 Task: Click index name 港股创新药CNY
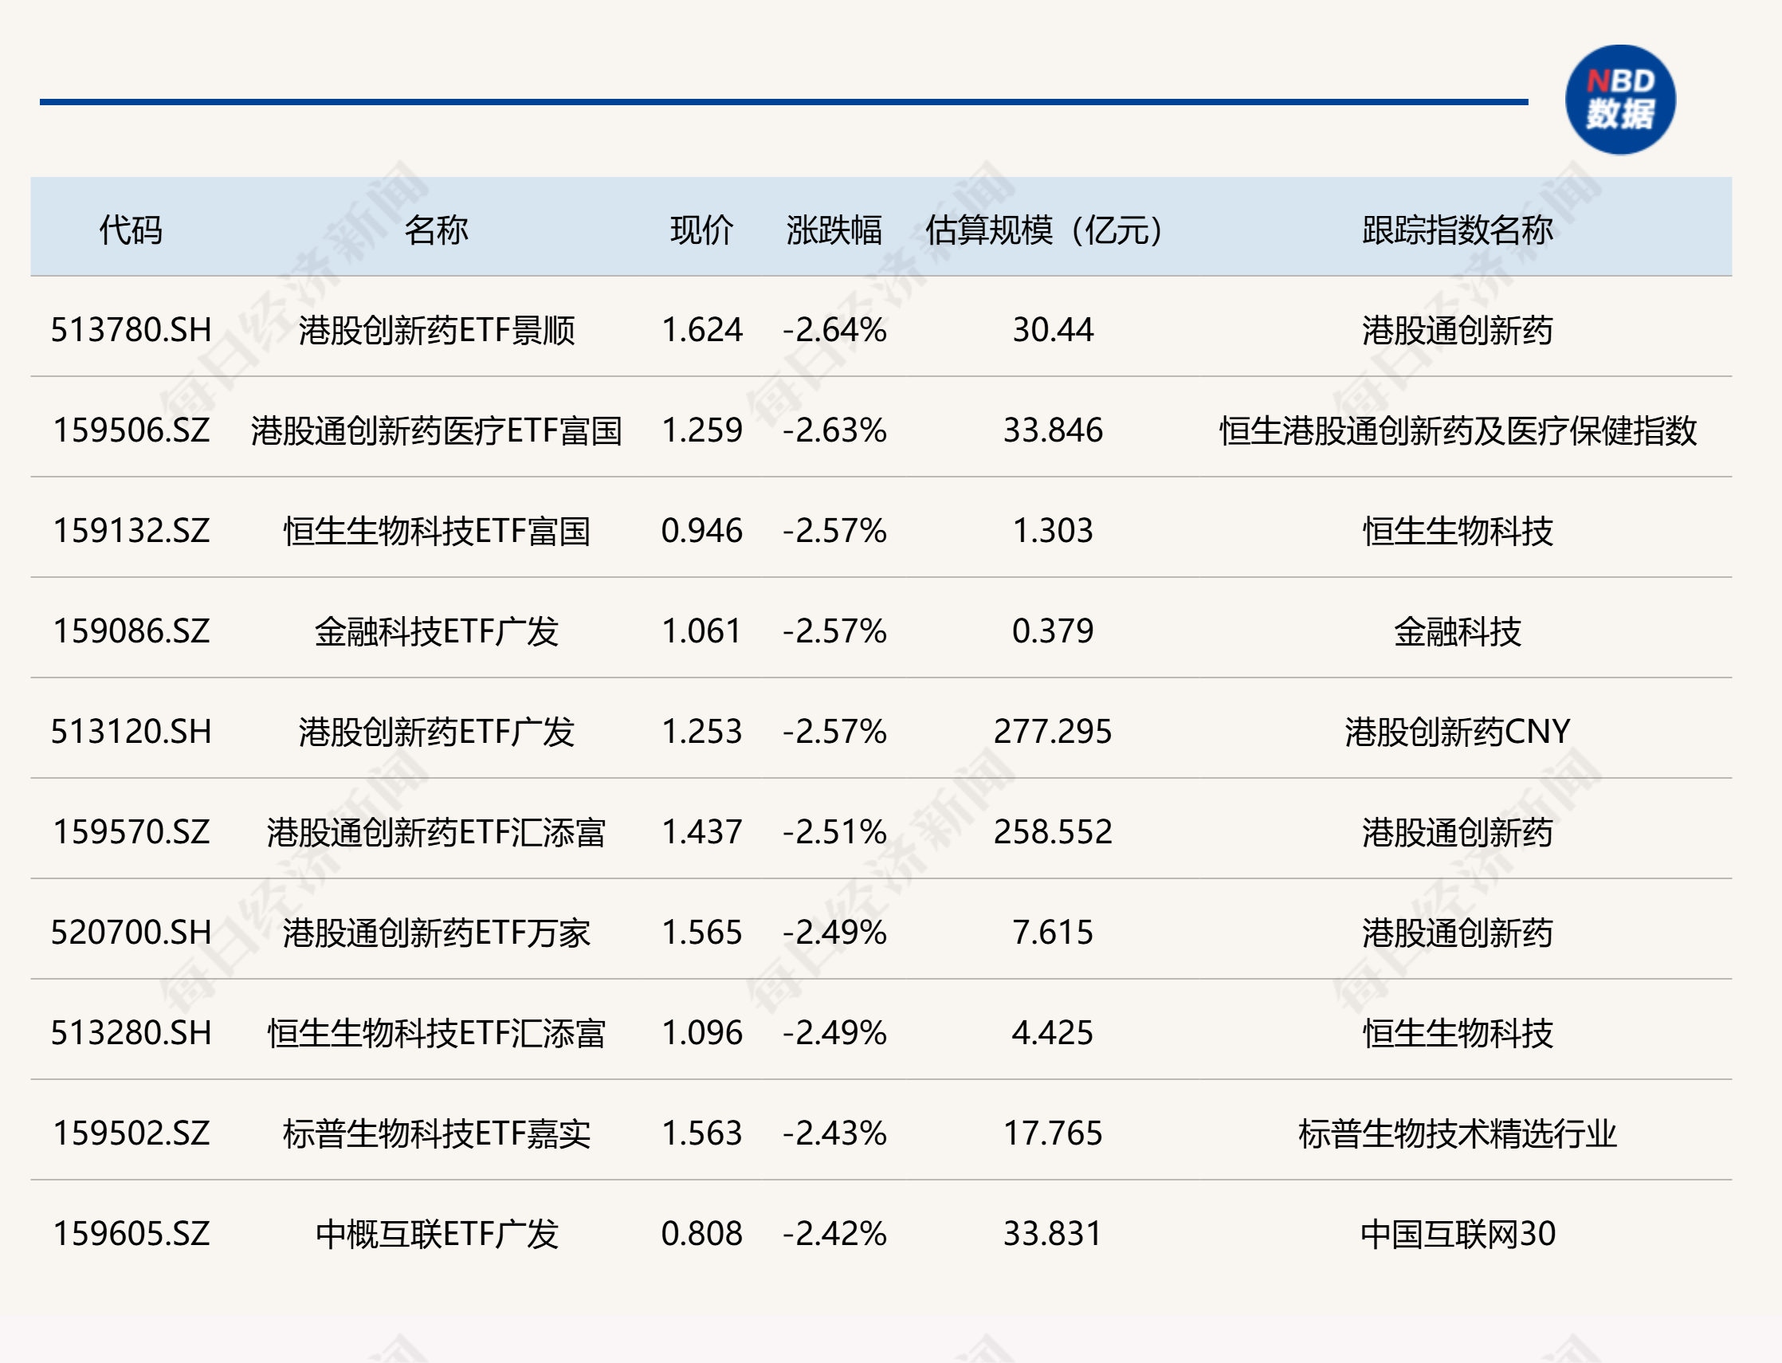tap(1458, 733)
